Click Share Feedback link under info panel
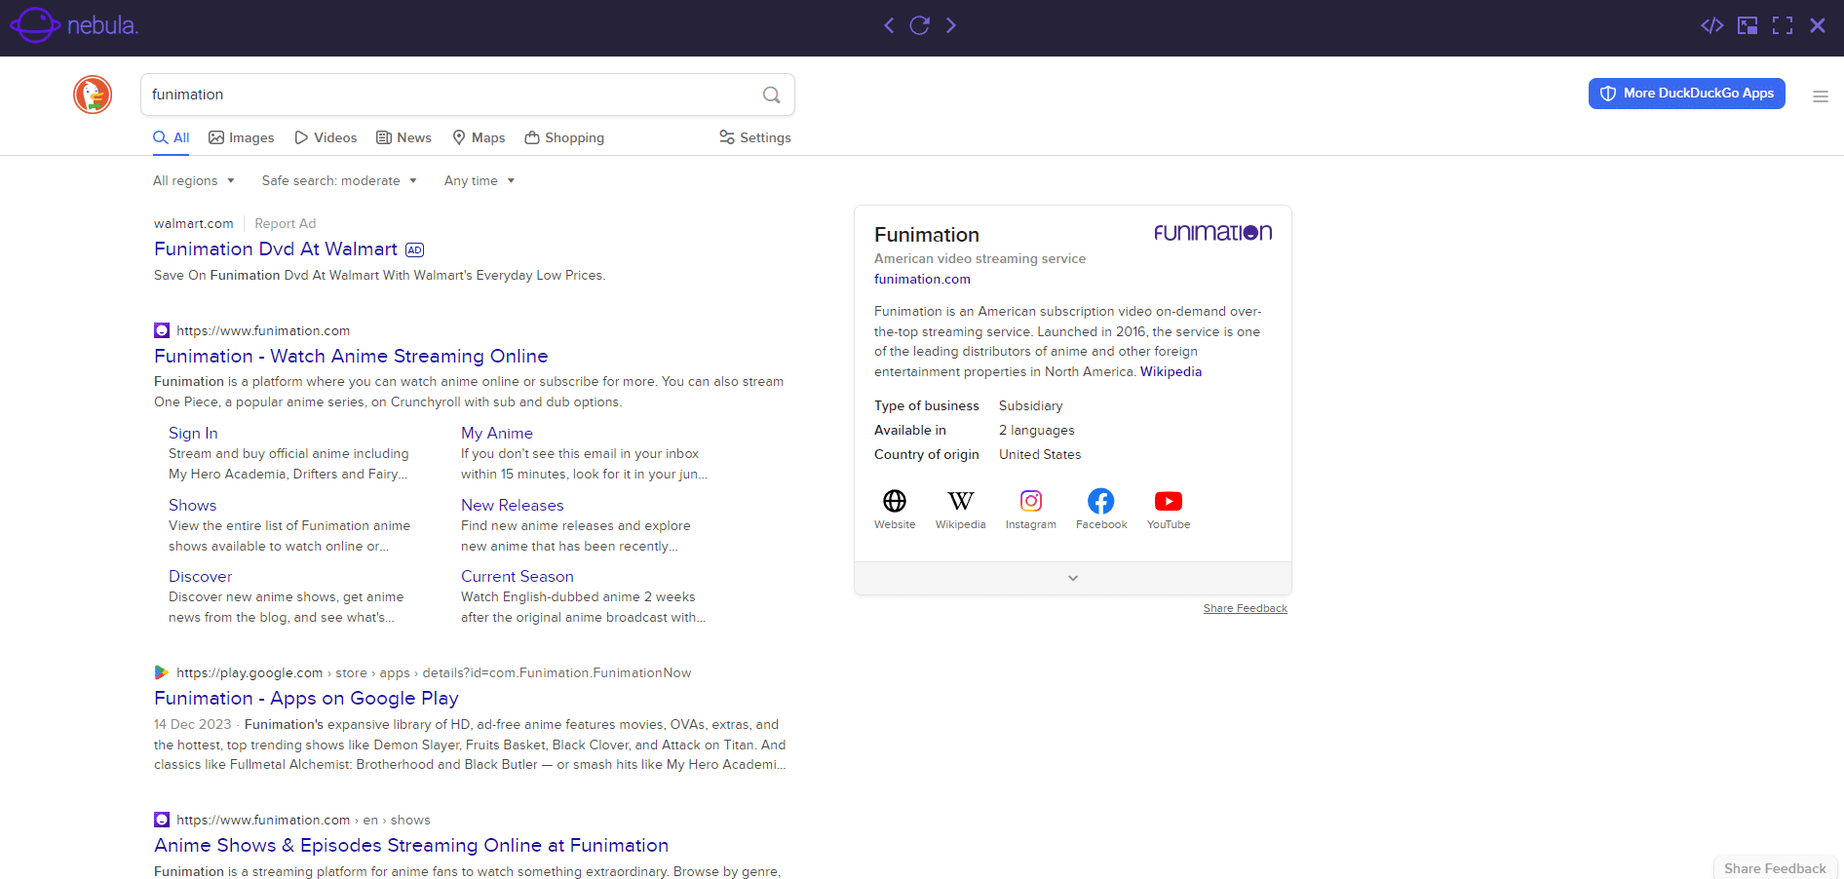The height and width of the screenshot is (879, 1844). tap(1246, 608)
